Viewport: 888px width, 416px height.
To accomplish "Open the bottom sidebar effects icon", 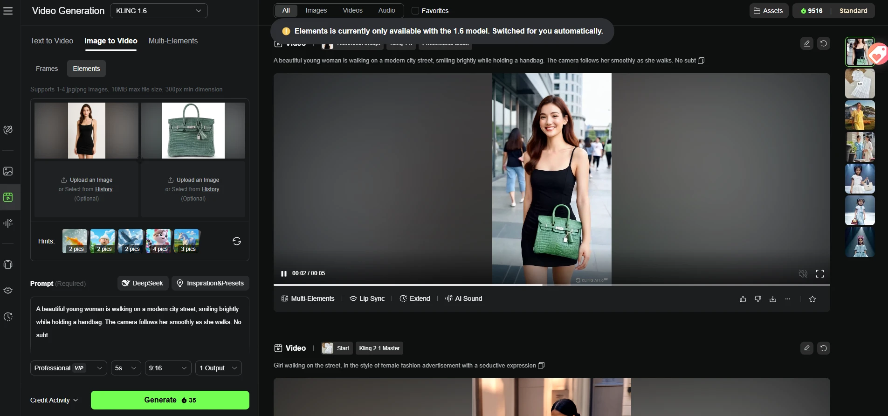I will (x=8, y=317).
